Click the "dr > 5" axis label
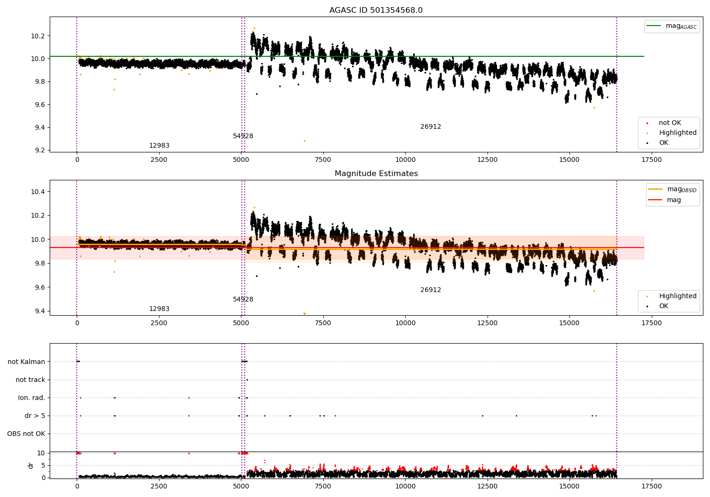 point(35,416)
